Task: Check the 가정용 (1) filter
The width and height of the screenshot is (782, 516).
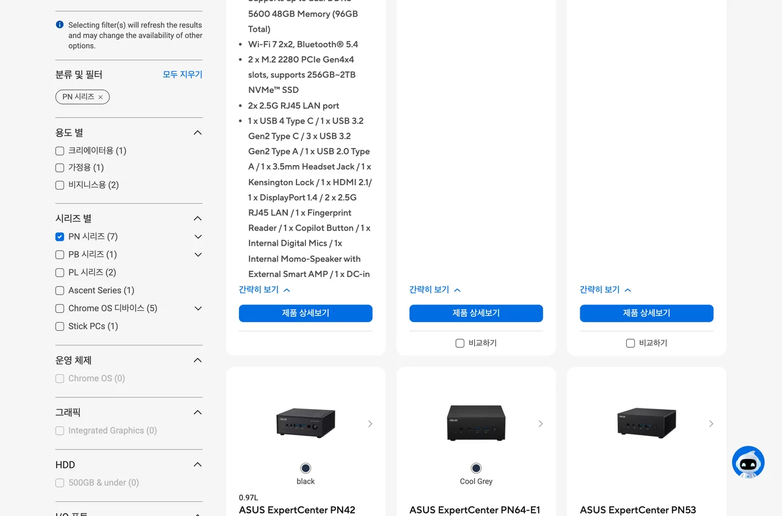Action: (60, 168)
